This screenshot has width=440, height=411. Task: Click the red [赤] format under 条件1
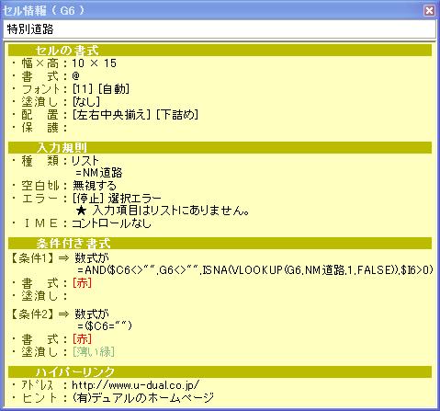click(x=82, y=283)
